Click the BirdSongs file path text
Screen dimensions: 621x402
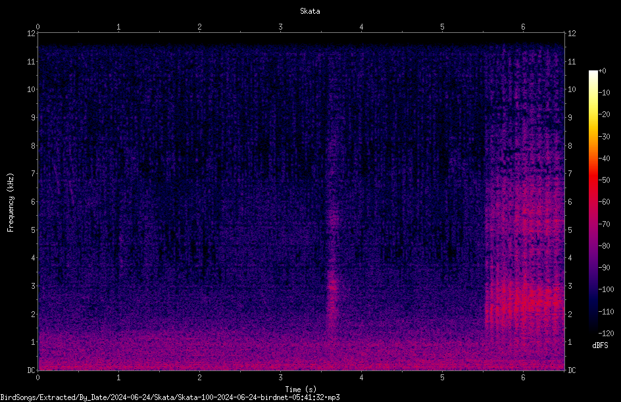pyautogui.click(x=170, y=397)
